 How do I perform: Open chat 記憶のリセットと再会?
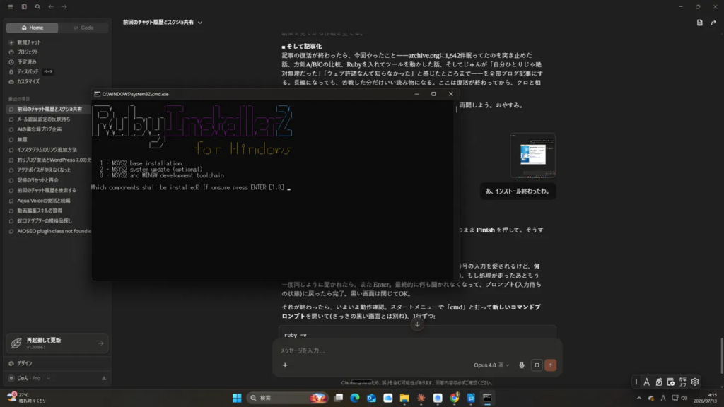tap(38, 180)
